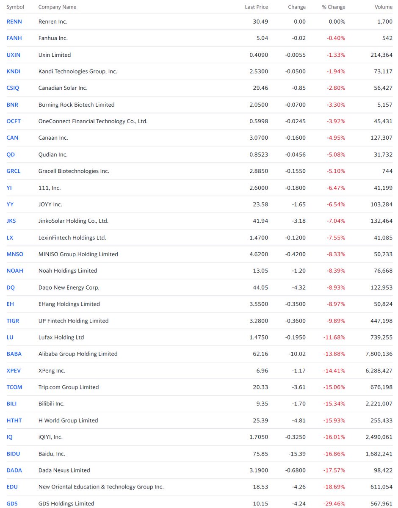Select Fanhua's volume value 542
The width and height of the screenshot is (398, 508).
pyautogui.click(x=387, y=38)
